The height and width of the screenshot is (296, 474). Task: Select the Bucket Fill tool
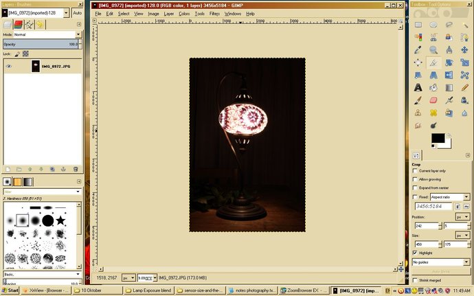(433, 87)
